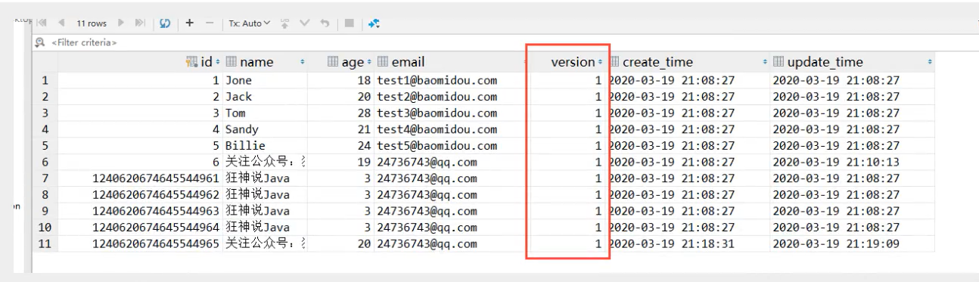
Task: Click the rollback arrow icon
Action: tap(324, 23)
